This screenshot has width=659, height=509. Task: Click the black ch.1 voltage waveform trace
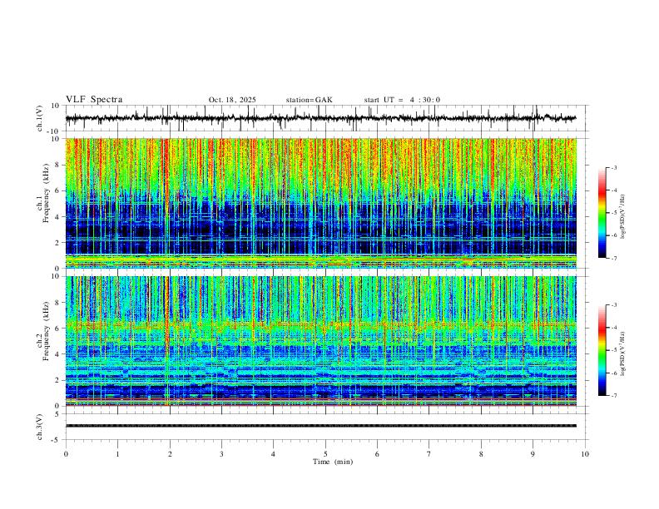pyautogui.click(x=320, y=118)
